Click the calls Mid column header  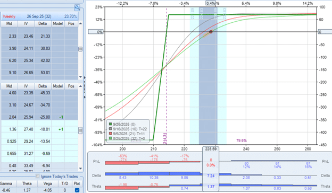[9, 24]
